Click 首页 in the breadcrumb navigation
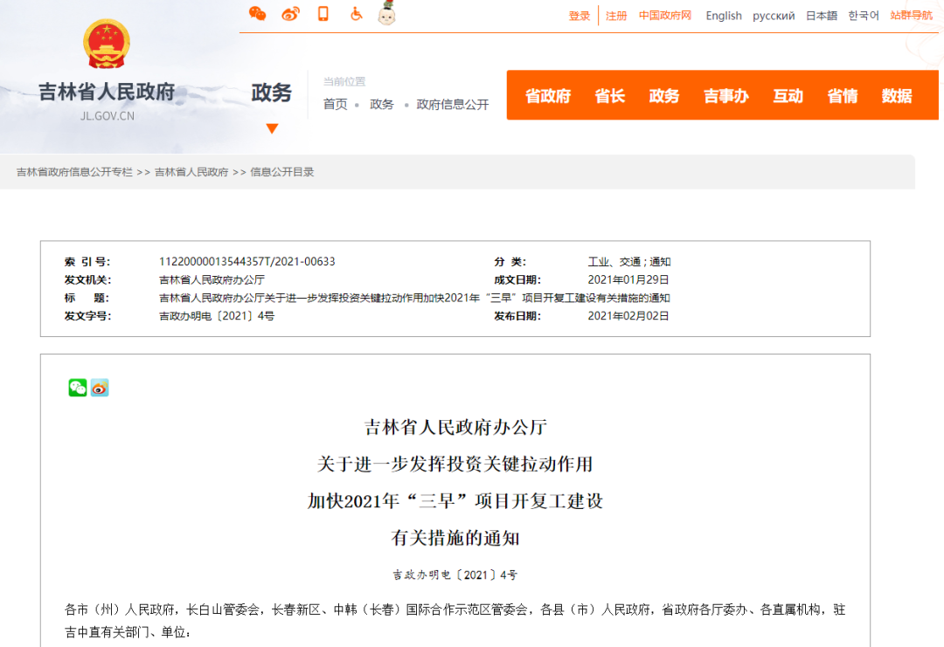This screenshot has width=944, height=647. 336,103
